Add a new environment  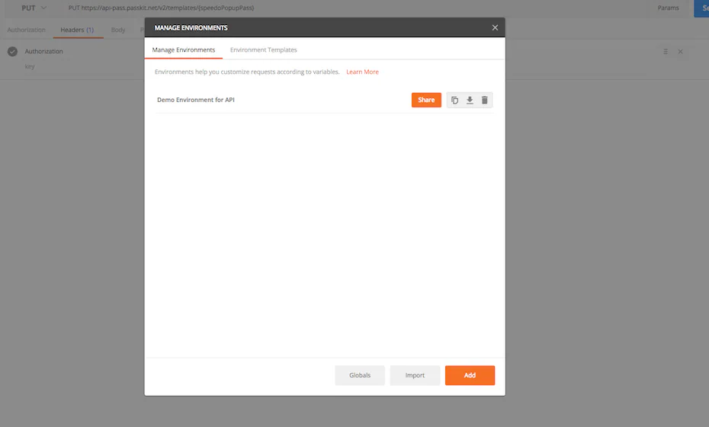pyautogui.click(x=470, y=375)
